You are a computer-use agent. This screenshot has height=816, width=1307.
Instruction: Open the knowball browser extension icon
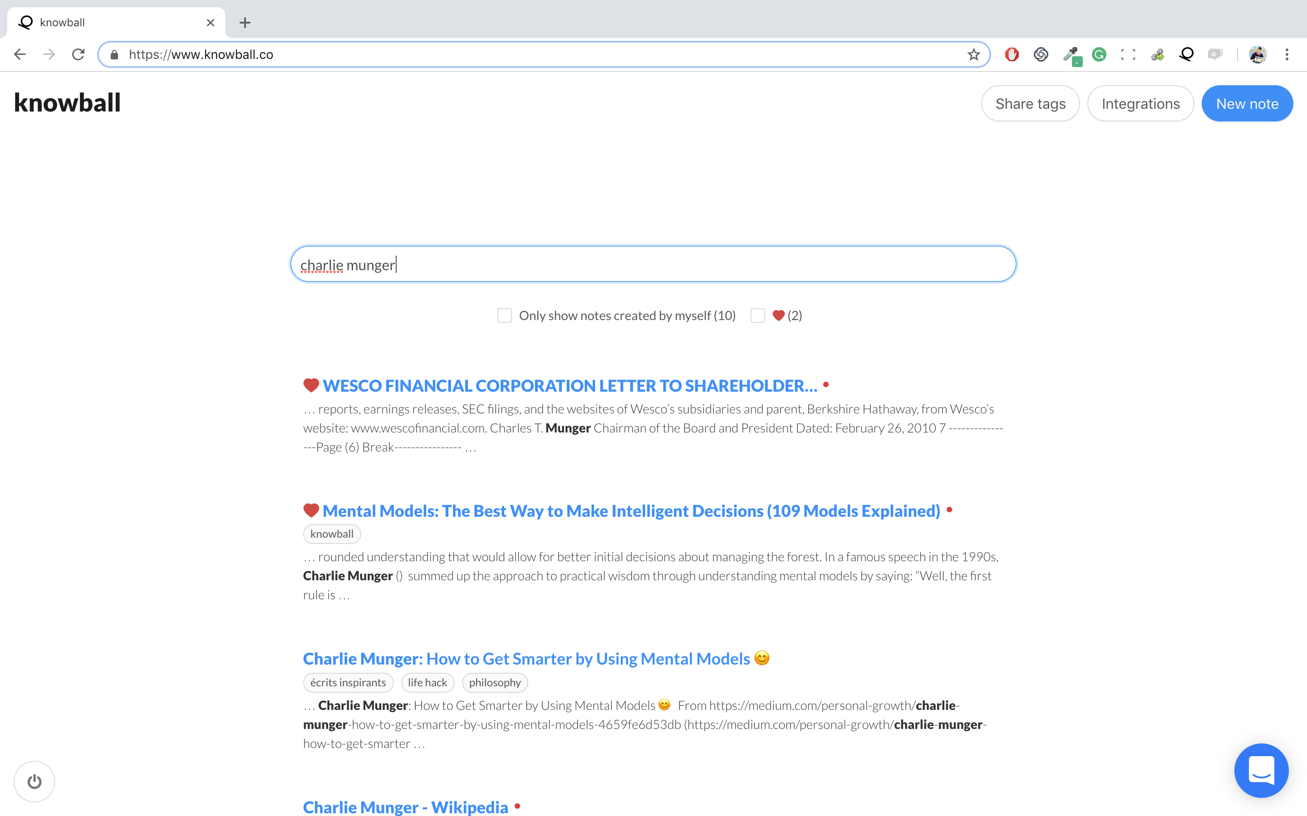[x=1186, y=54]
